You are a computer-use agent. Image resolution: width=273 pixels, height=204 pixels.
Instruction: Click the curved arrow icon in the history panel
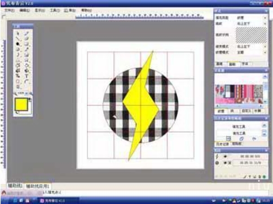254,139
